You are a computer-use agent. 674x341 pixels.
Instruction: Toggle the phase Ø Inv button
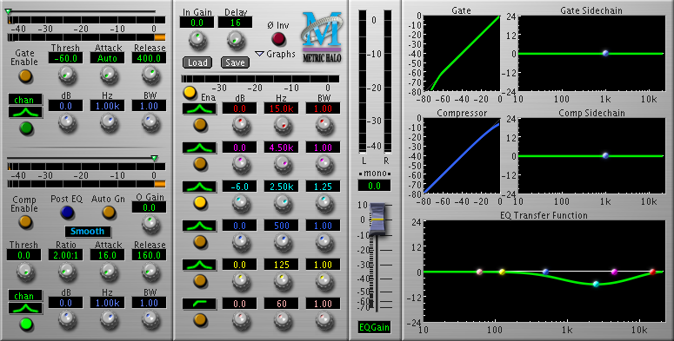[278, 39]
